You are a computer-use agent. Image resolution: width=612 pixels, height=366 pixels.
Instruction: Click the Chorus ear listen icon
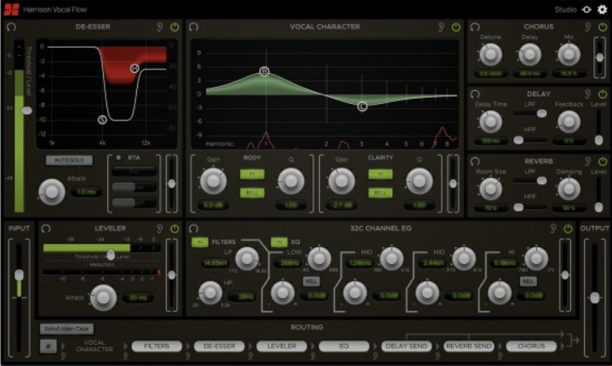coord(588,27)
